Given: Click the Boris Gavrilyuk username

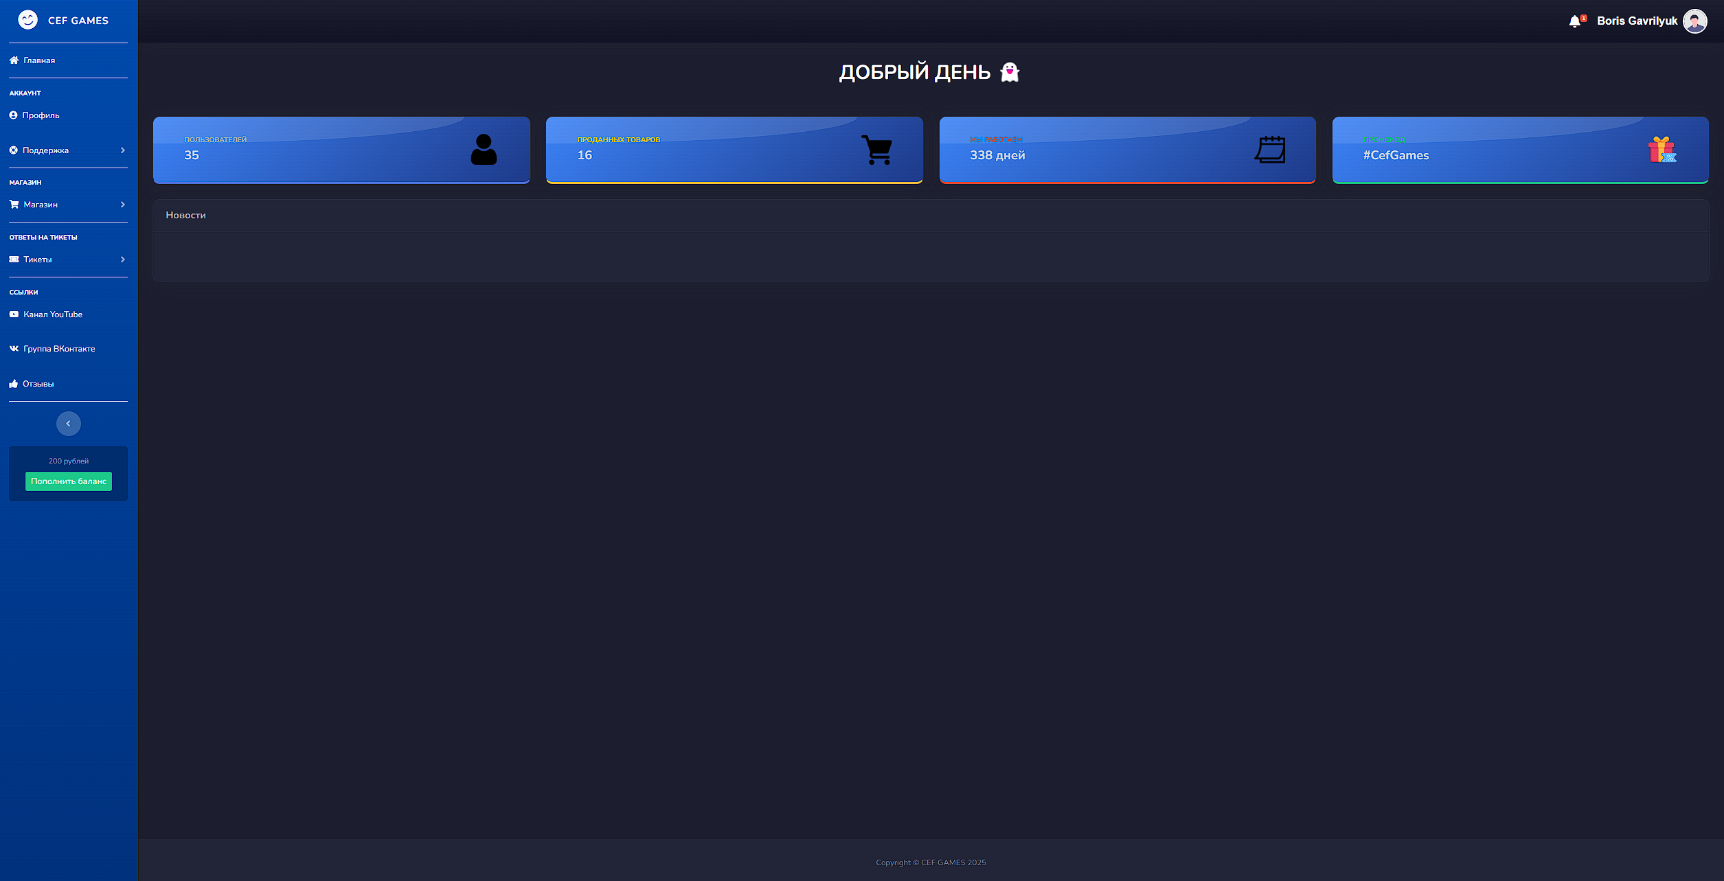Looking at the screenshot, I should pos(1637,21).
